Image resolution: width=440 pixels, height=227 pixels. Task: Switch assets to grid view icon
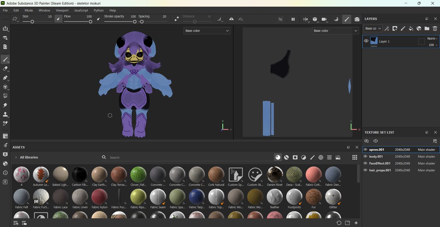pyautogui.click(x=355, y=157)
